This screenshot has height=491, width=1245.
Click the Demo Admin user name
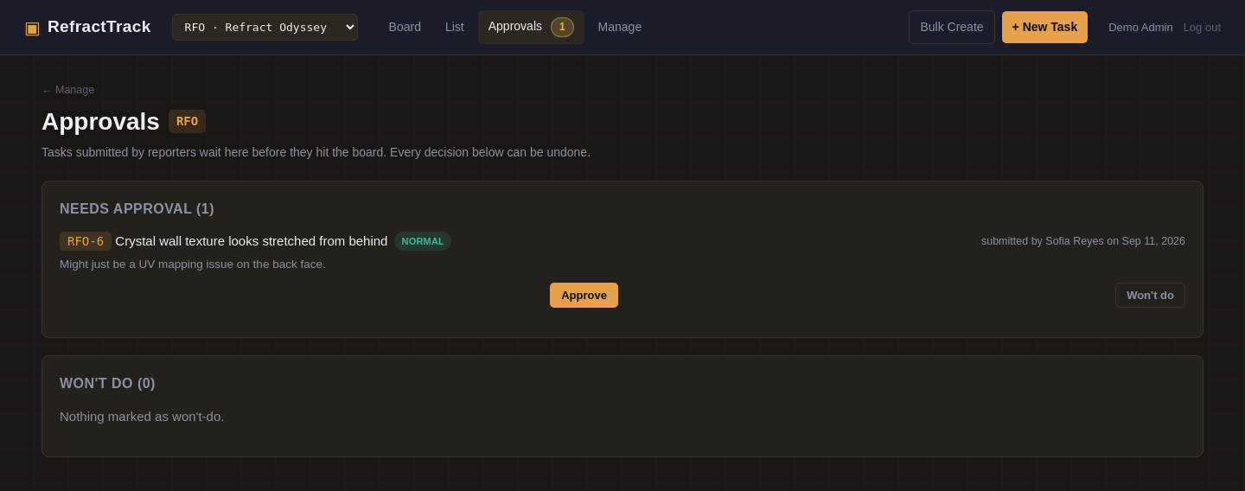(x=1140, y=27)
